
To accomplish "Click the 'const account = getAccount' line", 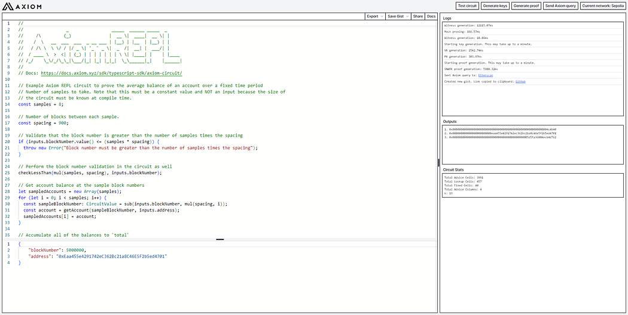I will point(102,210).
